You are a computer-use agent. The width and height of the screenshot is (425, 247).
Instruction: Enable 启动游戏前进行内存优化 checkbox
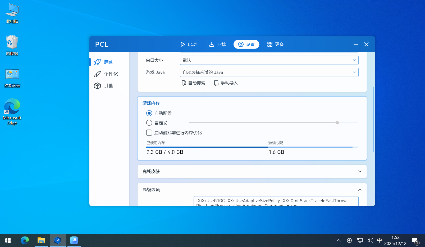tap(149, 133)
